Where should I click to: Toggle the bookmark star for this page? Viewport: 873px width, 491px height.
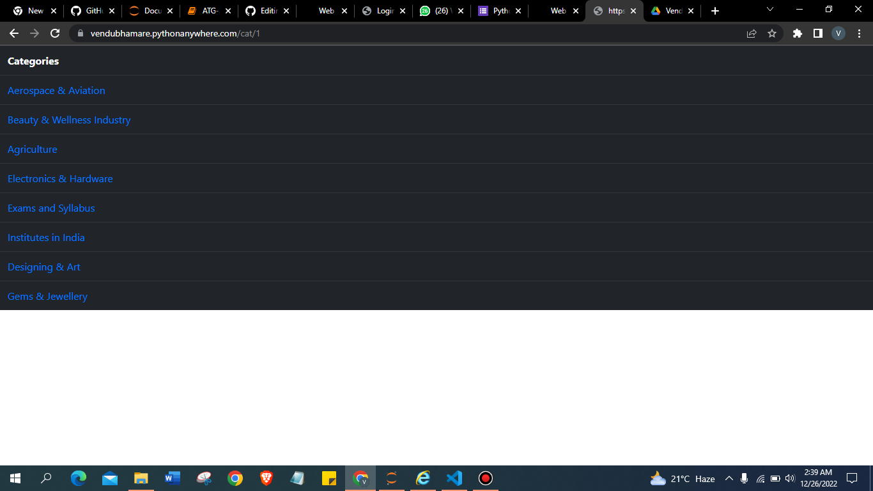tap(773, 33)
